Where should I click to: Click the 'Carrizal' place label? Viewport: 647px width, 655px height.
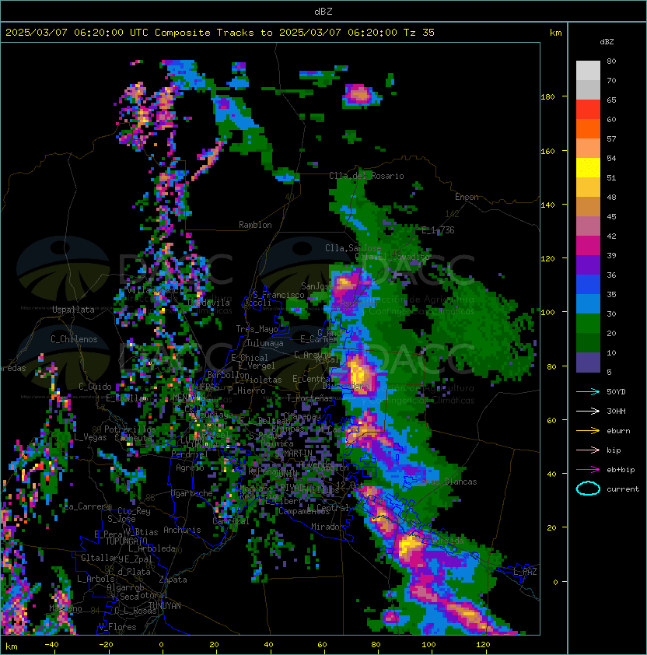(231, 521)
